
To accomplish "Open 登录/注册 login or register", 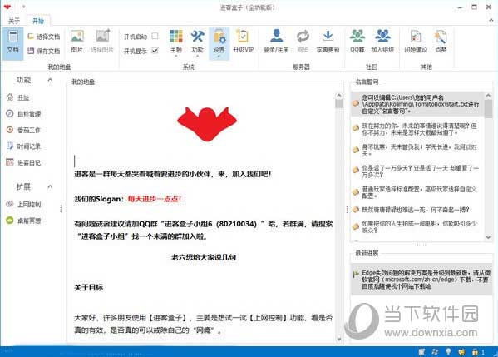I will click(x=276, y=42).
